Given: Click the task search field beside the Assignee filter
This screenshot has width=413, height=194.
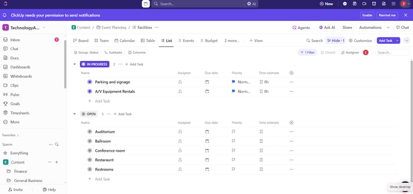Looking at the screenshot, I should 393,52.
